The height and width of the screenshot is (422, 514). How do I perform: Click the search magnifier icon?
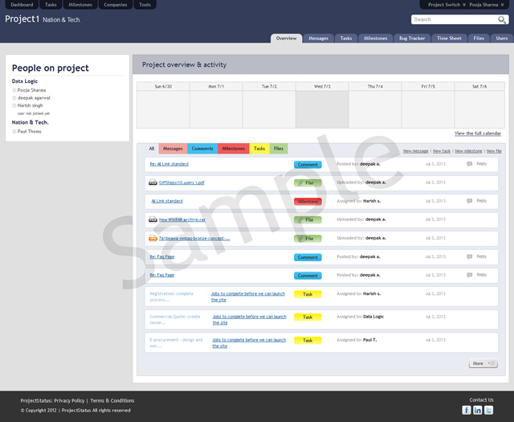tap(502, 19)
